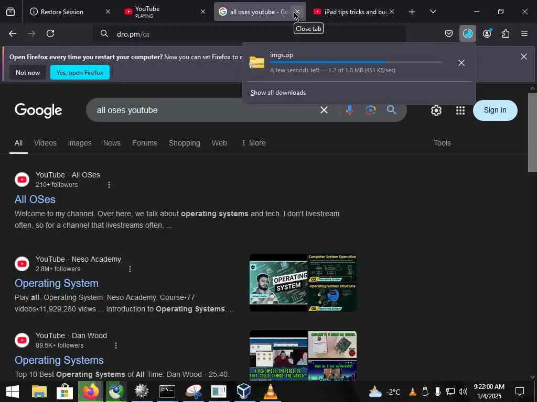
Task: Open Firefox View icon in tab bar
Action: click(x=10, y=12)
